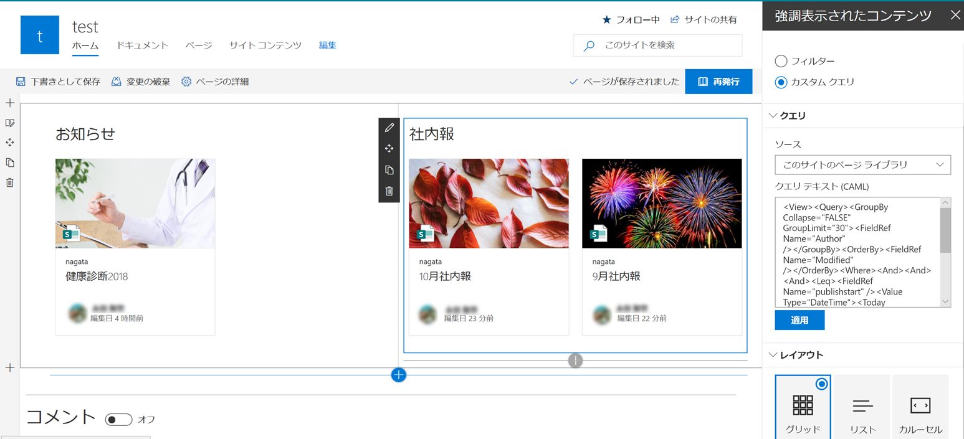Click the 適用 apply button
This screenshot has width=964, height=439.
tap(799, 320)
